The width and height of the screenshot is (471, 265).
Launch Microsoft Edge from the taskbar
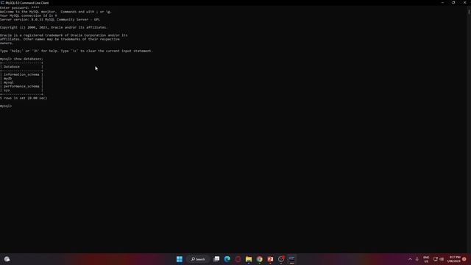coord(227,259)
